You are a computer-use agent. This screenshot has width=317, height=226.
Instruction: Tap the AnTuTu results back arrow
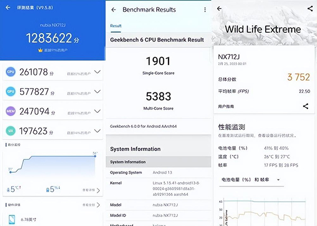[x=5, y=9]
